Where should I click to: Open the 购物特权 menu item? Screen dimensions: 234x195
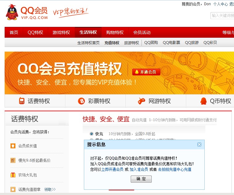(x=115, y=32)
